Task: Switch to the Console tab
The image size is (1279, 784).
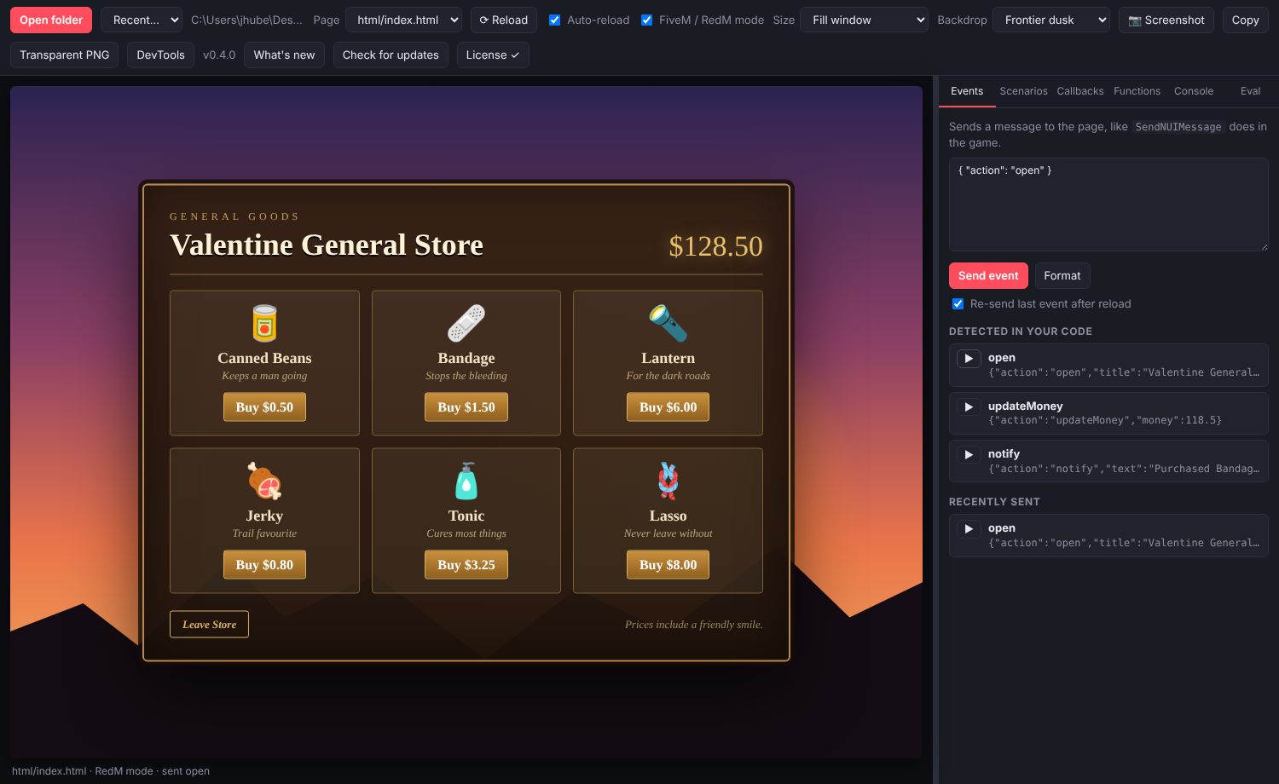Action: (1194, 91)
